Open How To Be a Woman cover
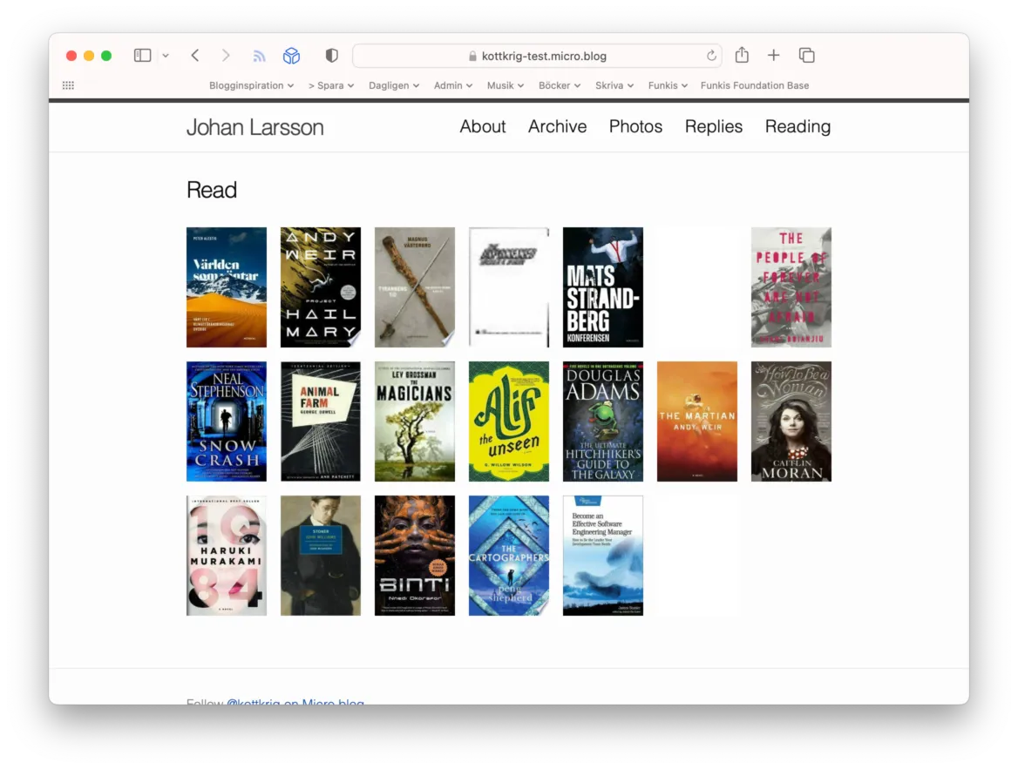 (791, 422)
